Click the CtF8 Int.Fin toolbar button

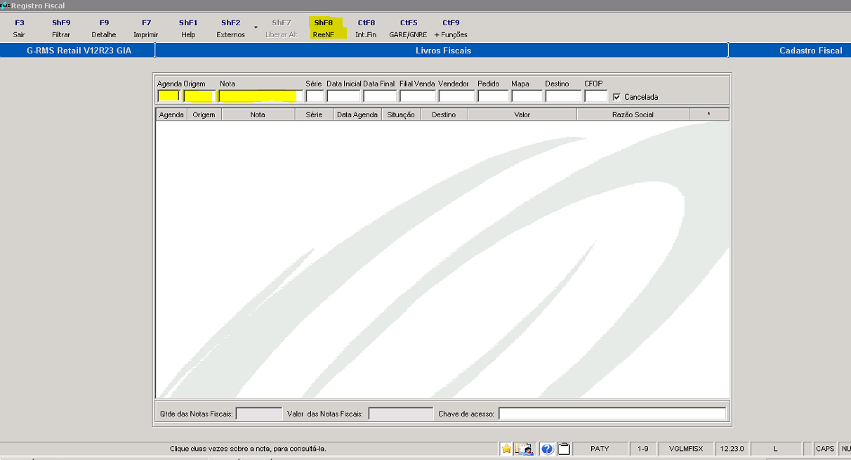[366, 28]
